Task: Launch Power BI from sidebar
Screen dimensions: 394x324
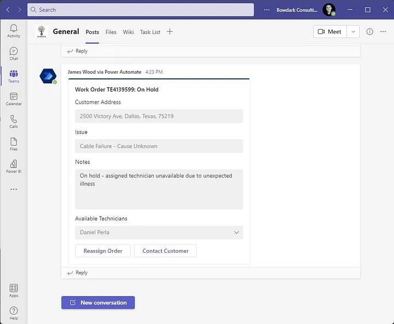Action: pyautogui.click(x=14, y=167)
